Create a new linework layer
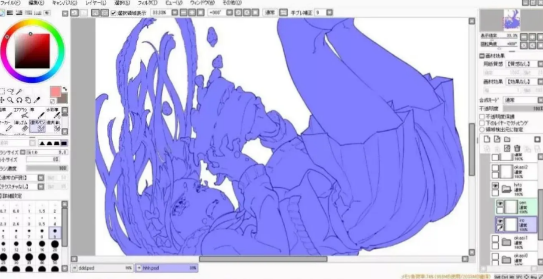 pyautogui.click(x=497, y=139)
